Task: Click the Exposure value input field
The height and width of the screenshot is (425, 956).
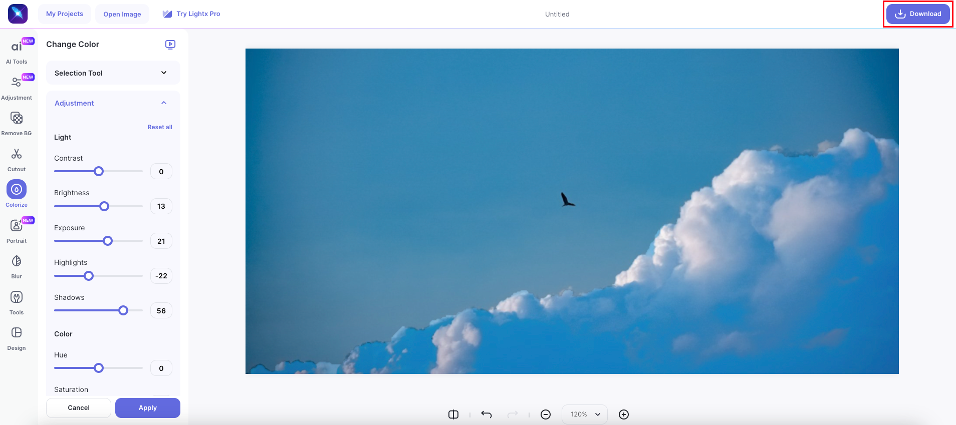Action: pyautogui.click(x=161, y=241)
